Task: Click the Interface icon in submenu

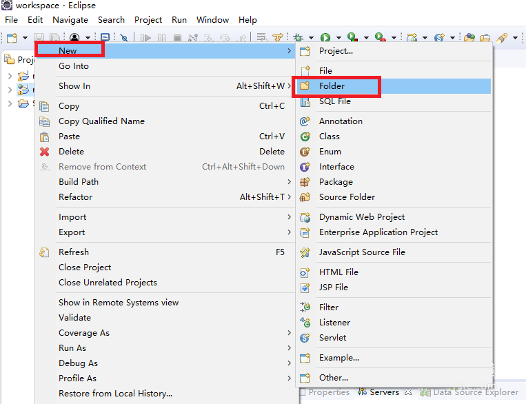Action: click(x=305, y=167)
